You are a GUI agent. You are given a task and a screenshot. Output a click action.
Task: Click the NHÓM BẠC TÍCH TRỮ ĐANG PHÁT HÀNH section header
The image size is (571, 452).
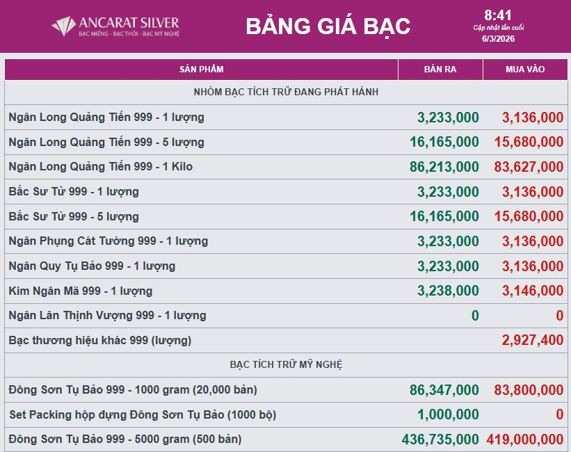[286, 92]
